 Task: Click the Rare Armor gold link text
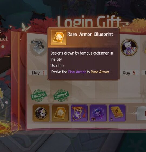[100, 72]
